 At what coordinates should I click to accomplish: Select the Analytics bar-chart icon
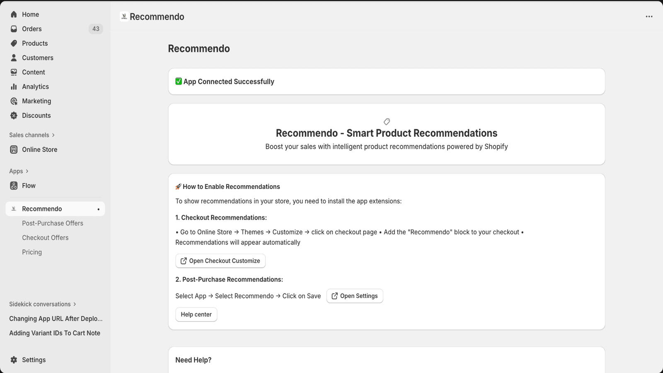tap(14, 86)
